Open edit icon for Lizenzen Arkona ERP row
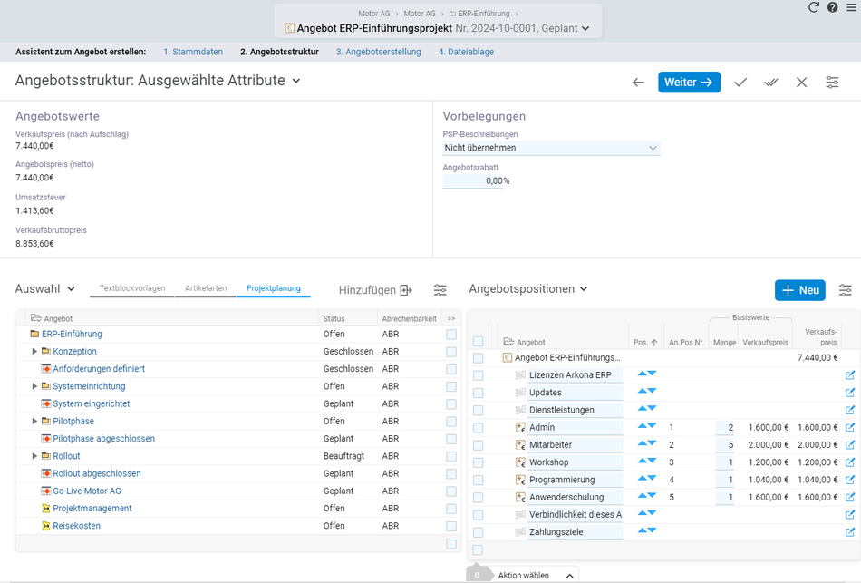The height and width of the screenshot is (583, 861). pos(850,375)
